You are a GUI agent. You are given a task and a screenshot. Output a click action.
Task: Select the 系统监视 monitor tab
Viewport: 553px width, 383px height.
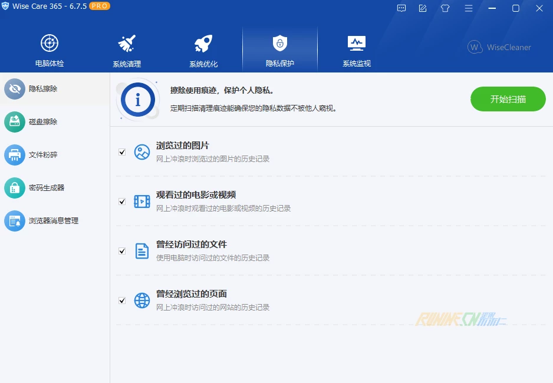pyautogui.click(x=357, y=50)
